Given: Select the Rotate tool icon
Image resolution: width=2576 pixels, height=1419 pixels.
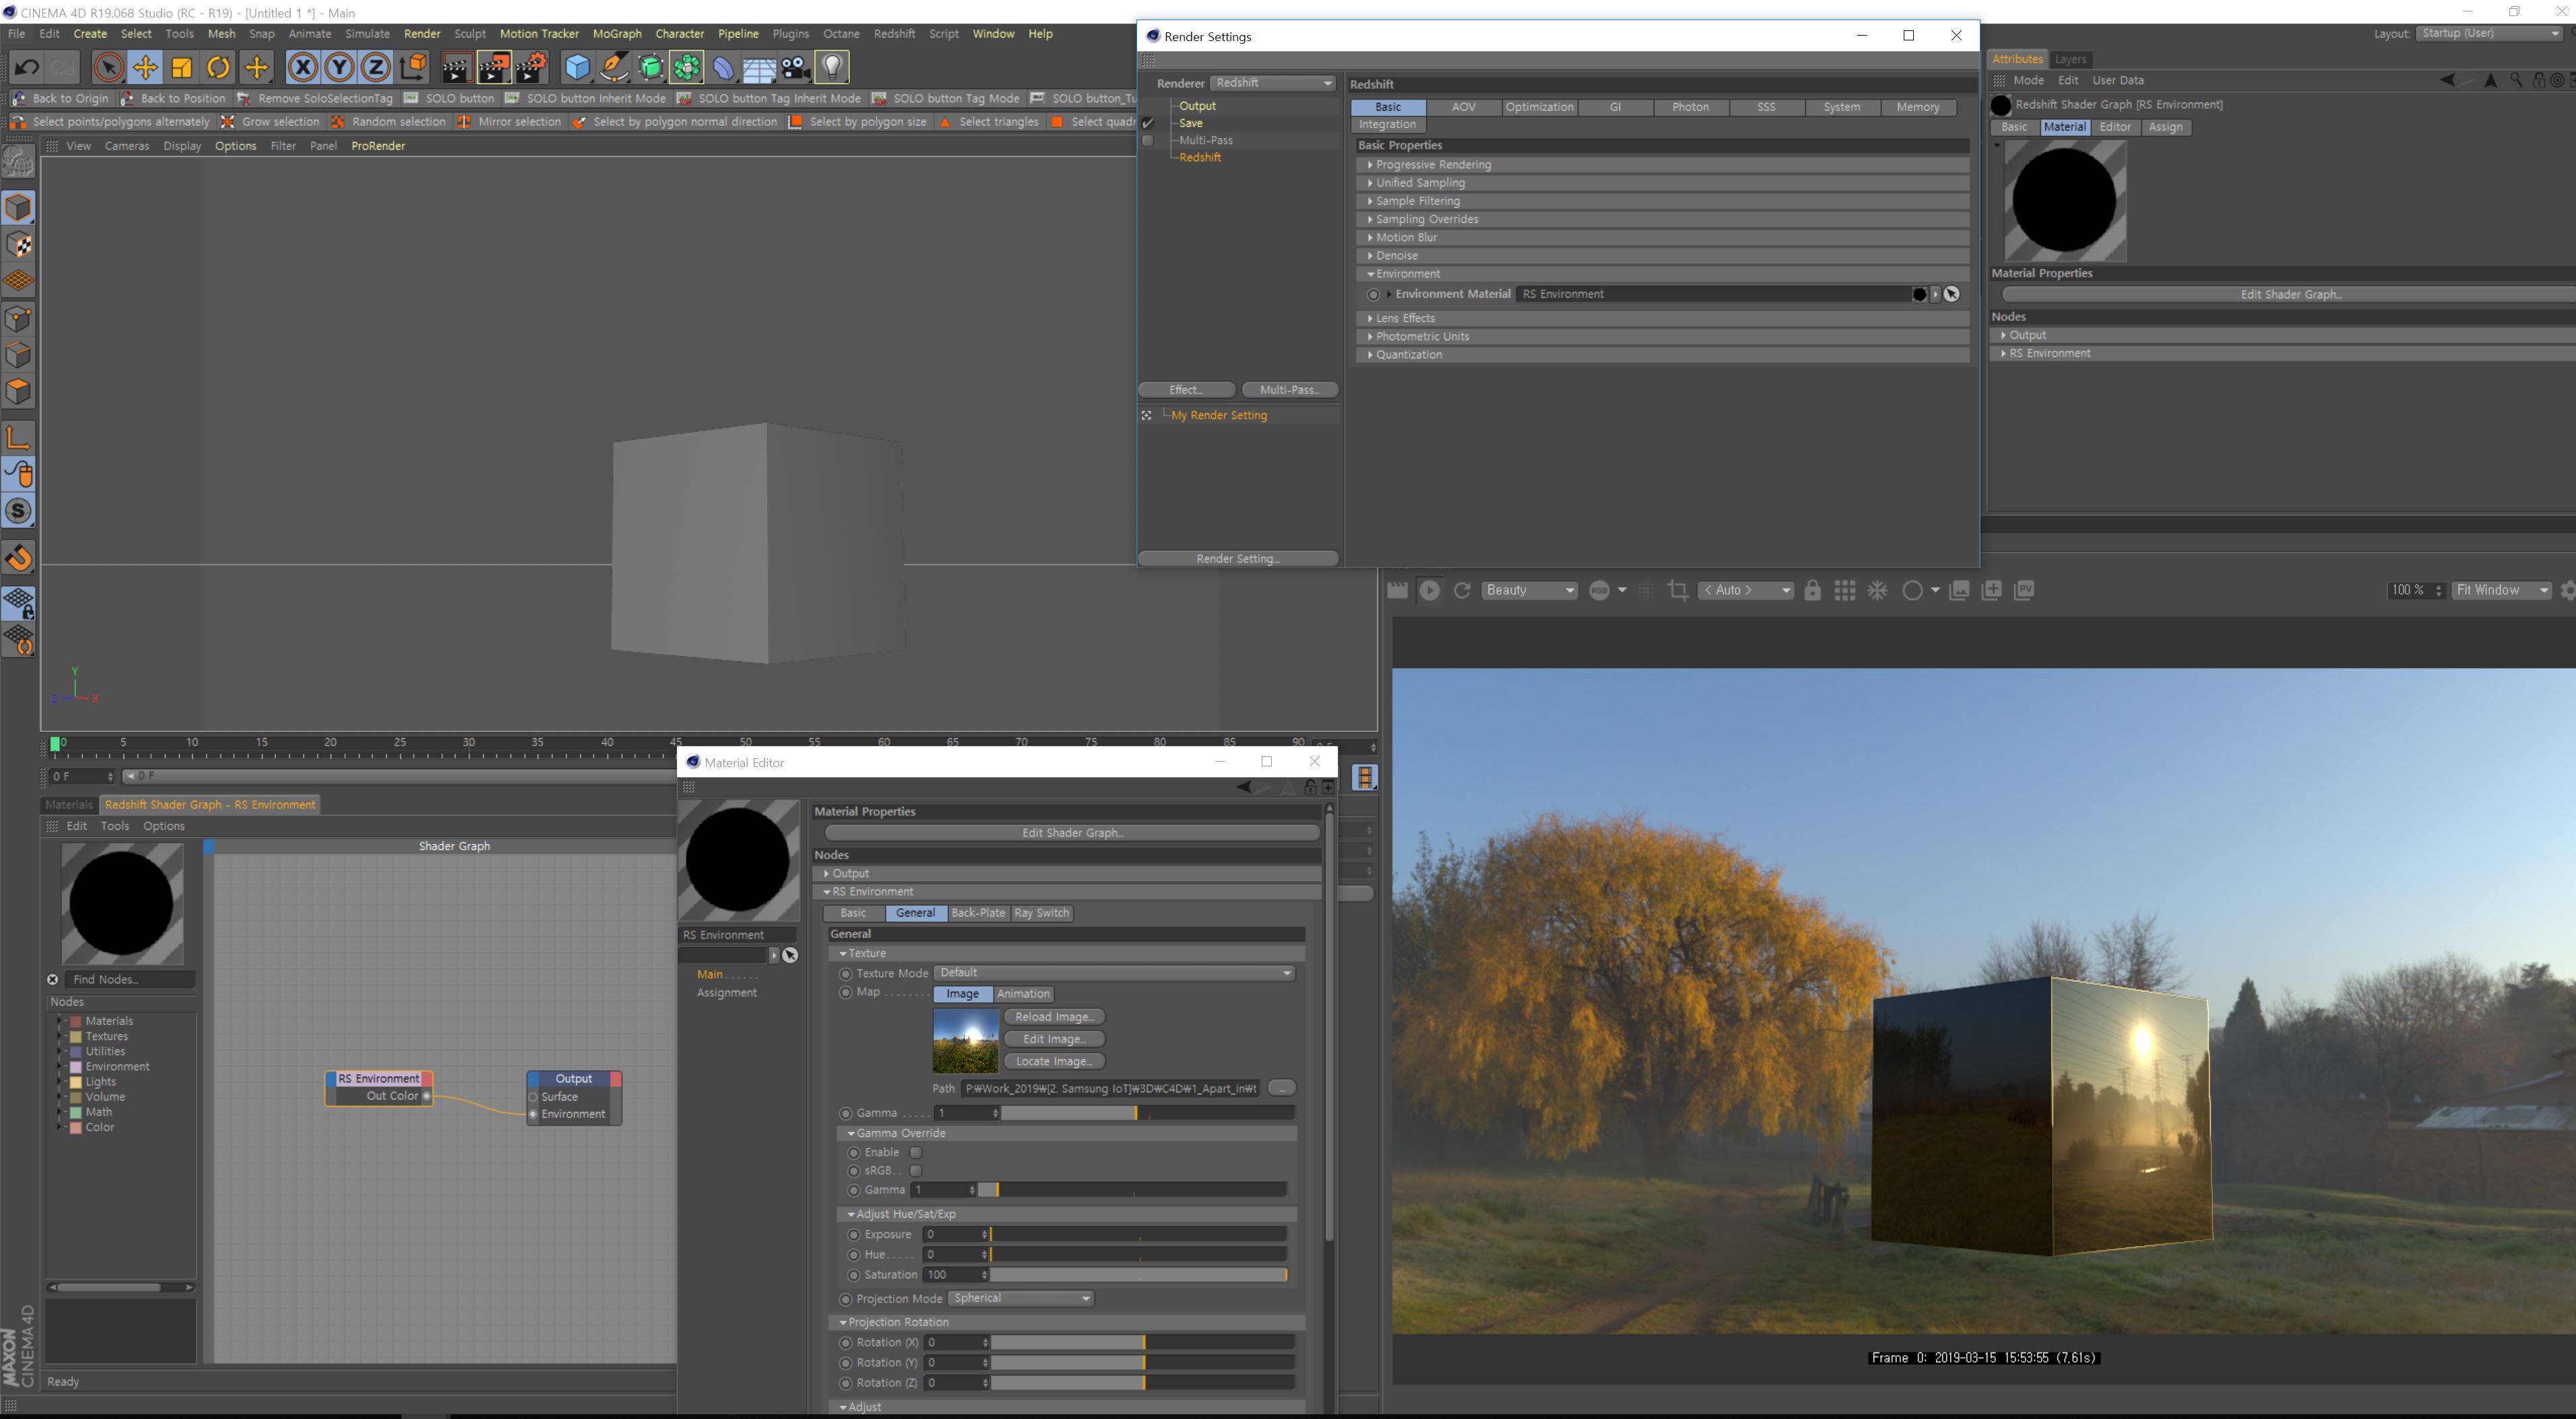Looking at the screenshot, I should [218, 68].
